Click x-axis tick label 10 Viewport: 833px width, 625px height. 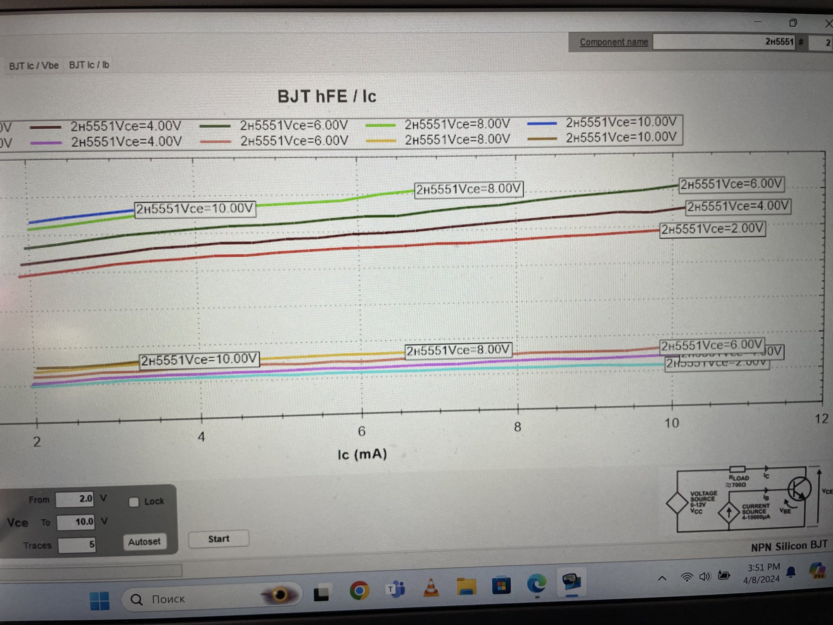click(x=672, y=423)
